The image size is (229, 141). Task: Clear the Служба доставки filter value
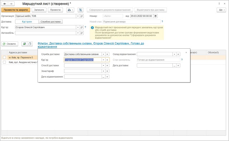[x=107, y=54]
